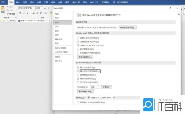The width and height of the screenshot is (185, 114).
Task: Apply strikethrough (abc) formatting
Action: pos(34,13)
